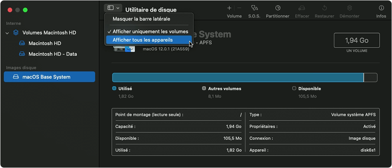Viewport: 392px width, 168px height.
Task: Click the Utilitaire de disque title
Action: pyautogui.click(x=151, y=10)
